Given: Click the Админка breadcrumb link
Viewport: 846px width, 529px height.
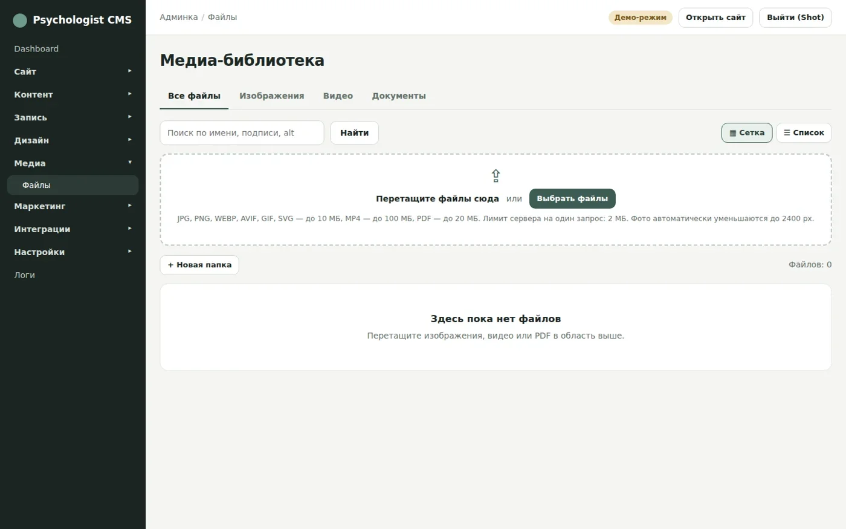Looking at the screenshot, I should 179,18.
